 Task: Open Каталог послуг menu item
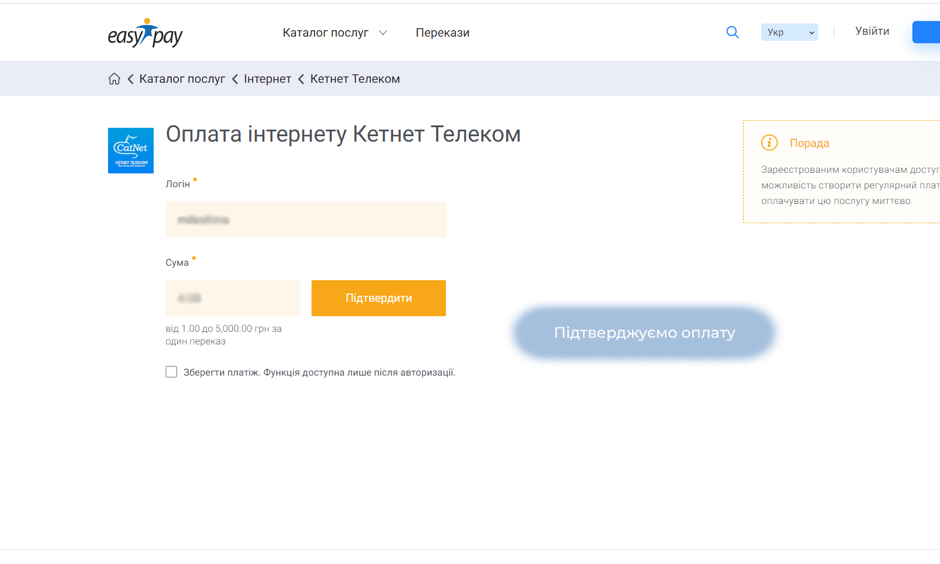[325, 33]
